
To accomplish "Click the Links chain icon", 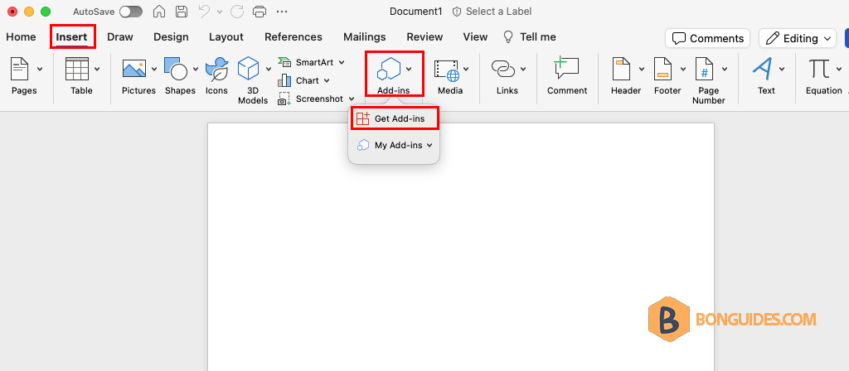I will 503,69.
